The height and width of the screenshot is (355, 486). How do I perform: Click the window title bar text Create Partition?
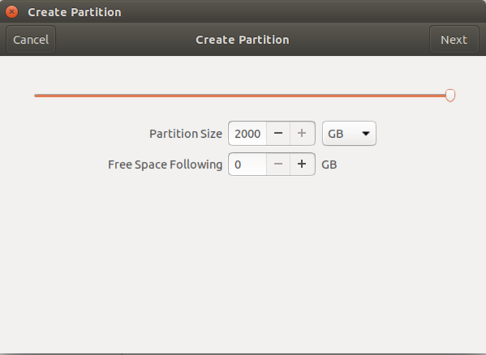pos(74,12)
